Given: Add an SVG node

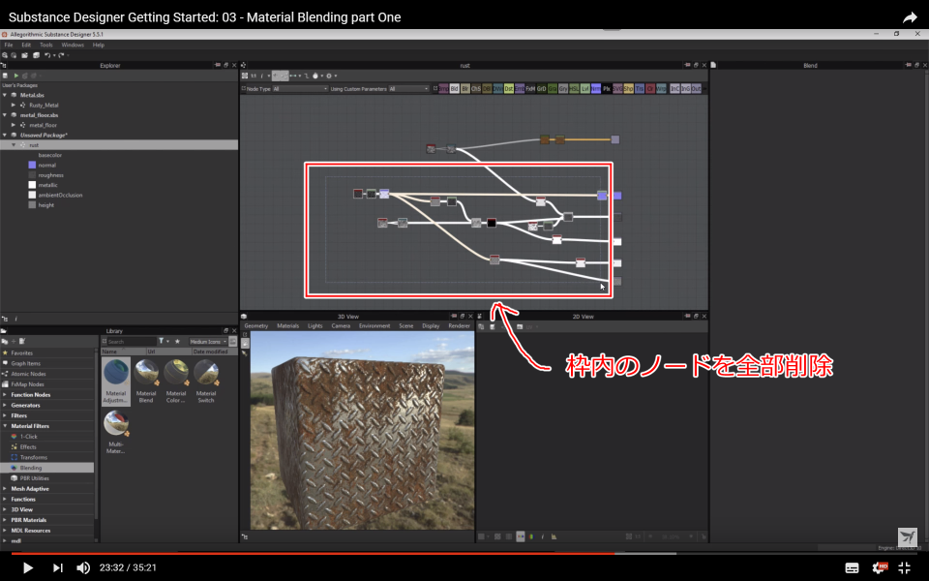Looking at the screenshot, I should click(617, 89).
